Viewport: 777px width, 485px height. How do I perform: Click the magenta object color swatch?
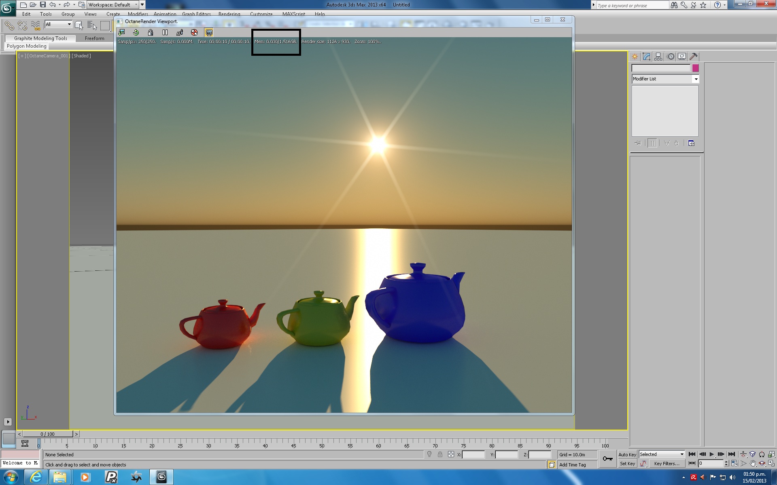coord(695,68)
